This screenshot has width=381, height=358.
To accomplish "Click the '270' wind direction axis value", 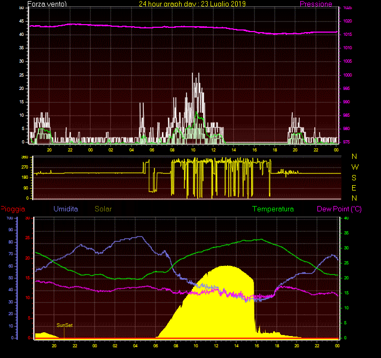I will tap(25, 167).
